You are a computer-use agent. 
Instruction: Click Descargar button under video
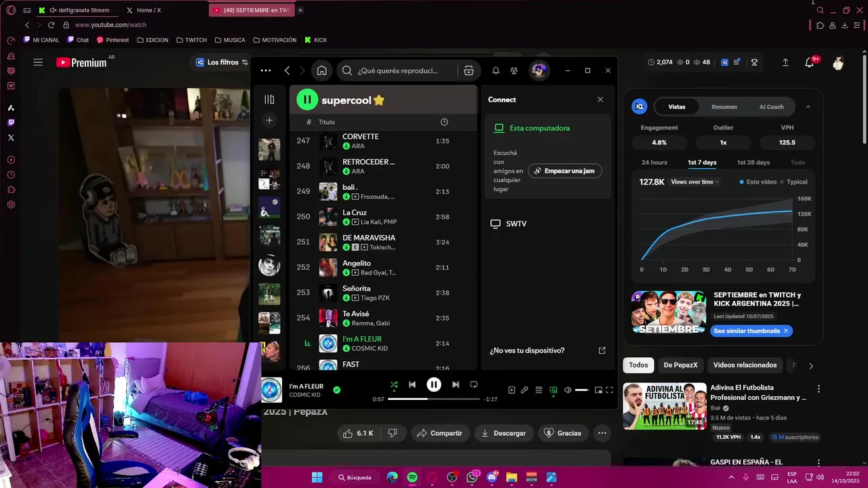pos(503,433)
